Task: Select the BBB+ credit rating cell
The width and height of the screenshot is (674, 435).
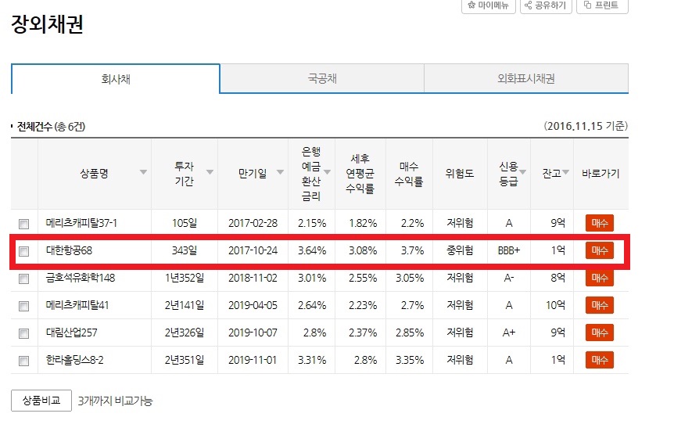Action: click(x=509, y=250)
